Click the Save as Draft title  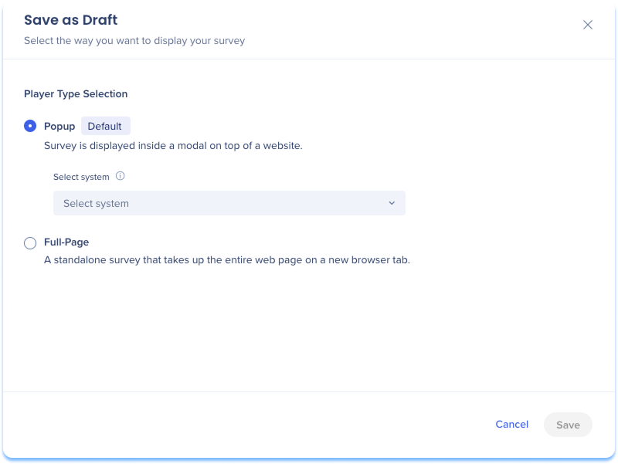[71, 20]
